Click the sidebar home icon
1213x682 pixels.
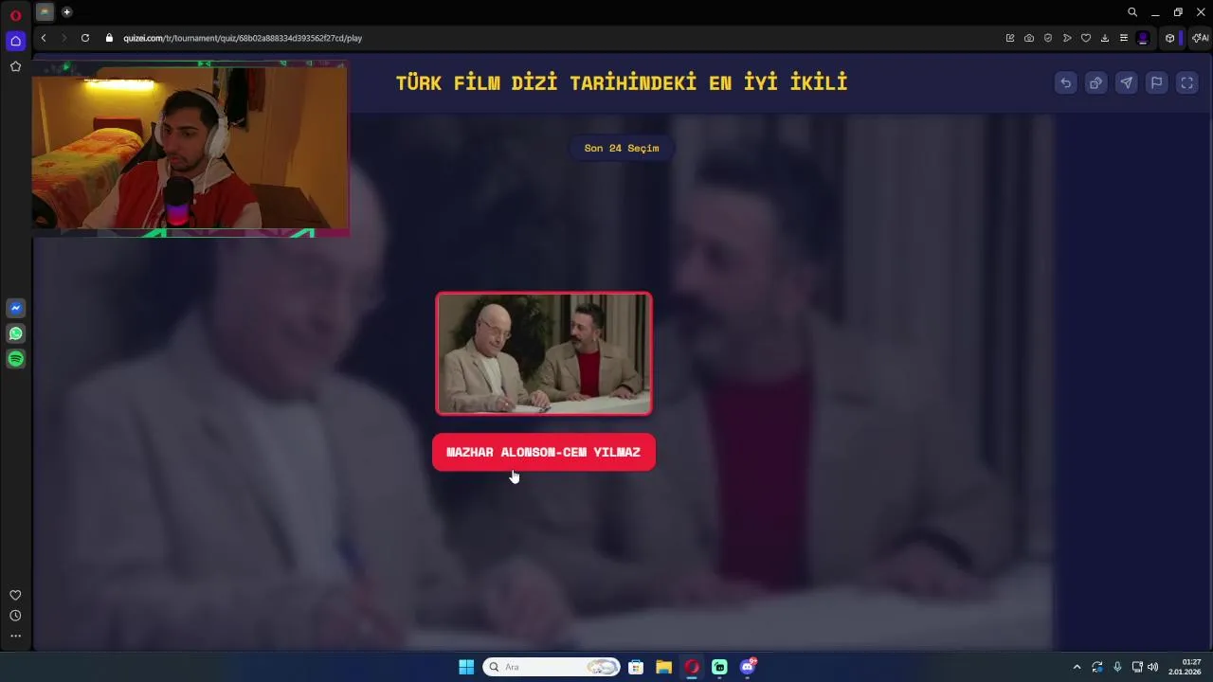15,41
